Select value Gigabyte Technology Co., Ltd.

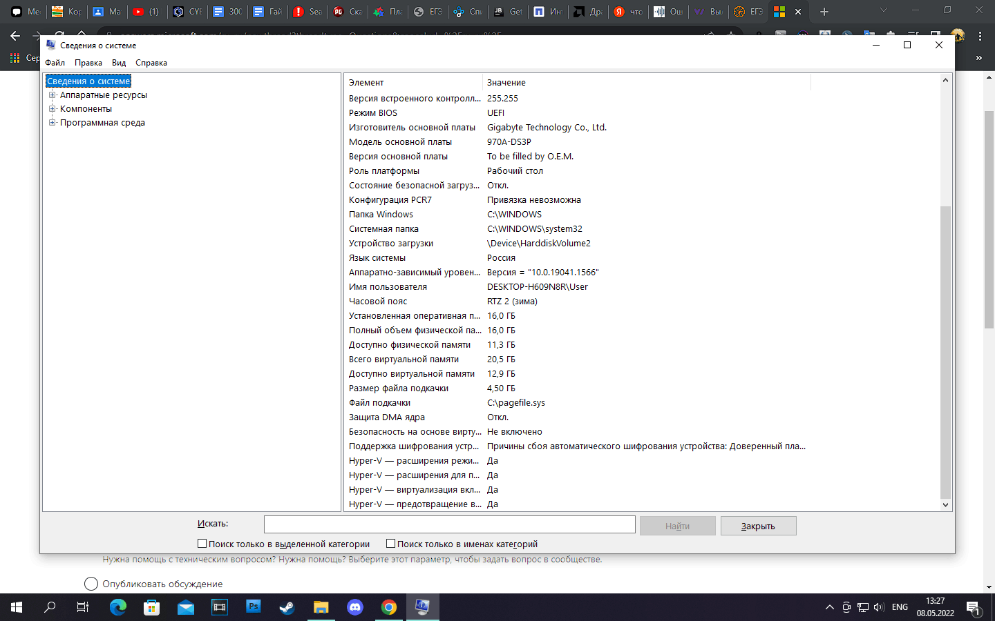point(547,128)
